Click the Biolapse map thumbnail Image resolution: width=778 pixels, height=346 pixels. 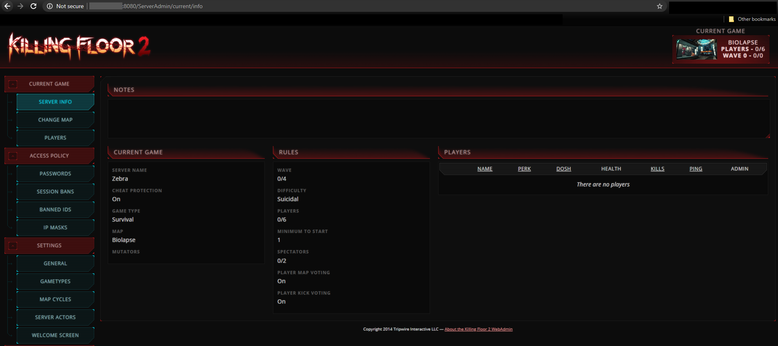point(696,49)
